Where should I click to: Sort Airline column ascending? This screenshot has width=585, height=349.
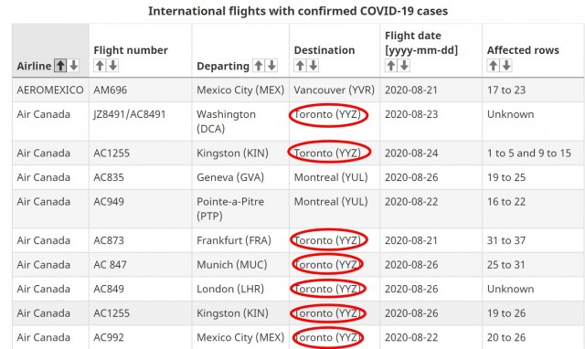(x=60, y=66)
